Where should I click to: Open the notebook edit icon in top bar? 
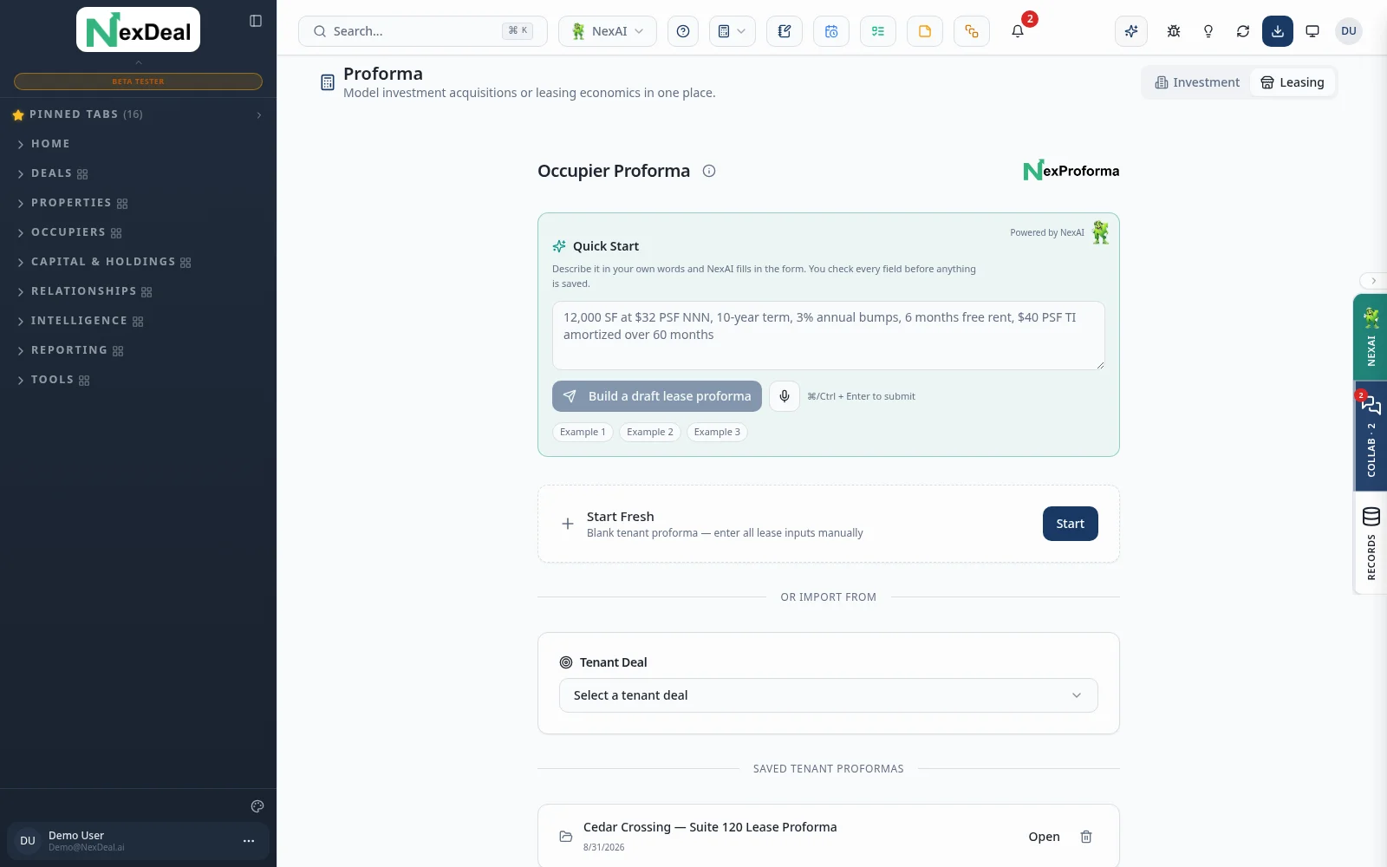coord(785,31)
